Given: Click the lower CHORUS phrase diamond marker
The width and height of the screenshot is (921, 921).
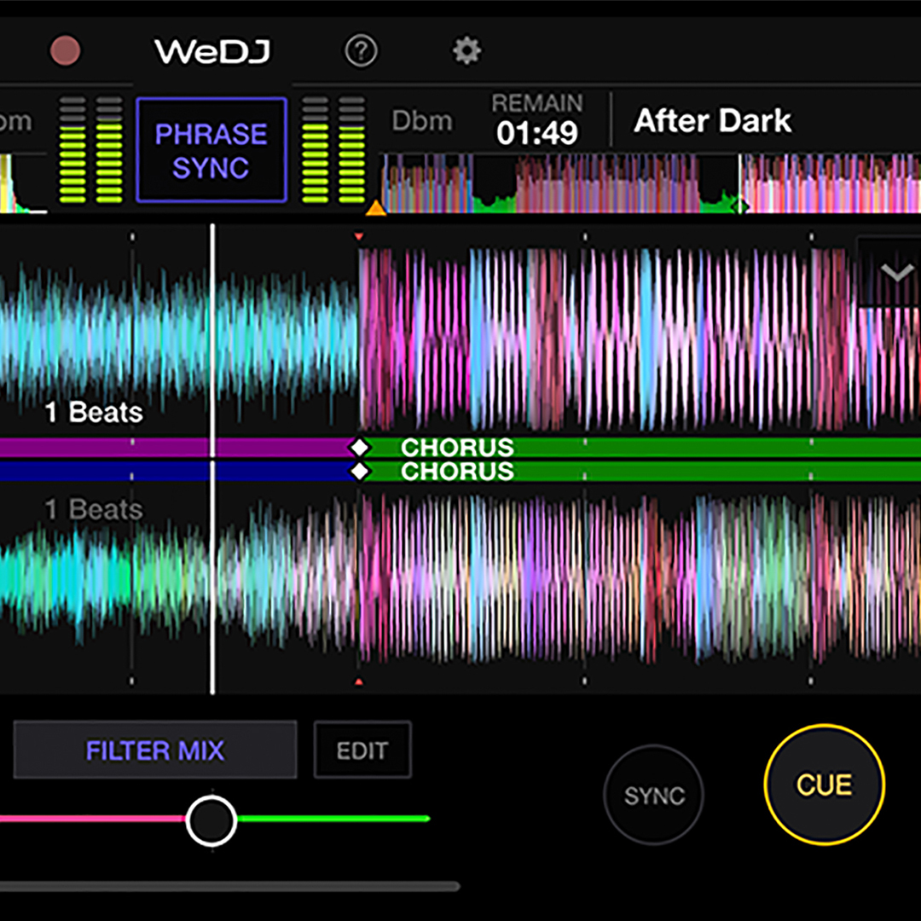Looking at the screenshot, I should 360,471.
